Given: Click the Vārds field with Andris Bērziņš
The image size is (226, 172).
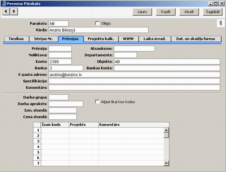Looking at the screenshot, I should click(x=98, y=30).
